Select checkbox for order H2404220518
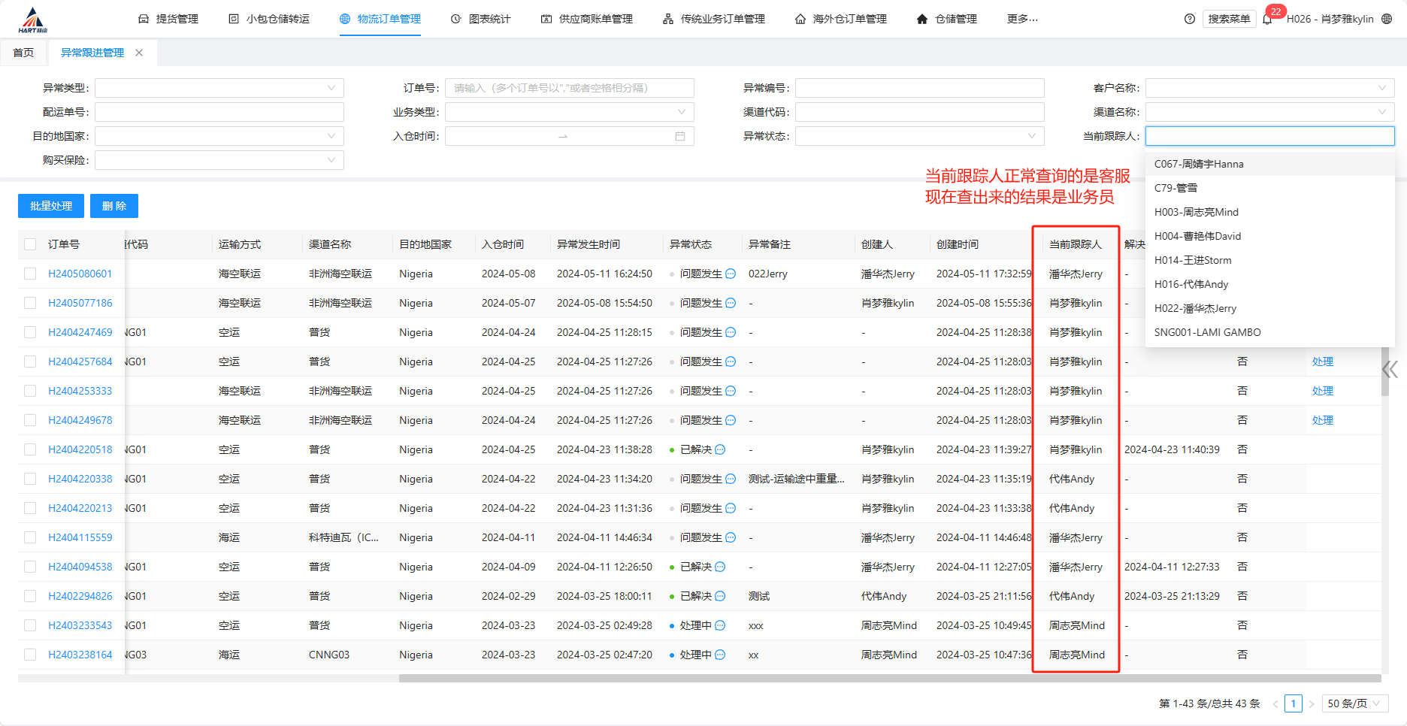 (30, 449)
